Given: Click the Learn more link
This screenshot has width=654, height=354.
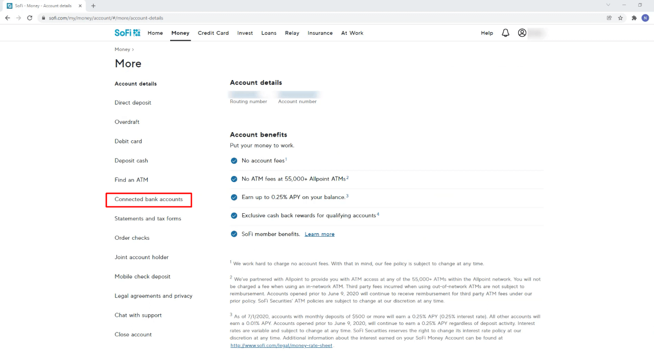Looking at the screenshot, I should pyautogui.click(x=319, y=234).
